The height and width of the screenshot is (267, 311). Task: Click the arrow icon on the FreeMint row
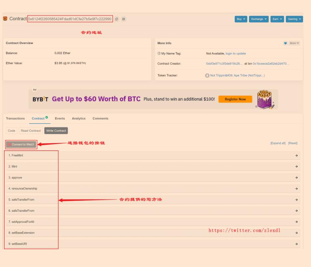(x=296, y=155)
